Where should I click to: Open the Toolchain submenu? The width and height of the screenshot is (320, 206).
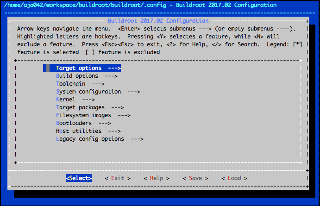[x=80, y=84]
